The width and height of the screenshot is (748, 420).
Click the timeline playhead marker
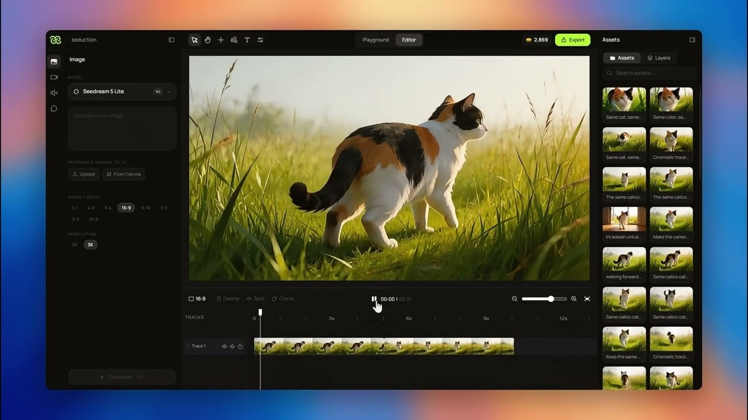point(260,313)
